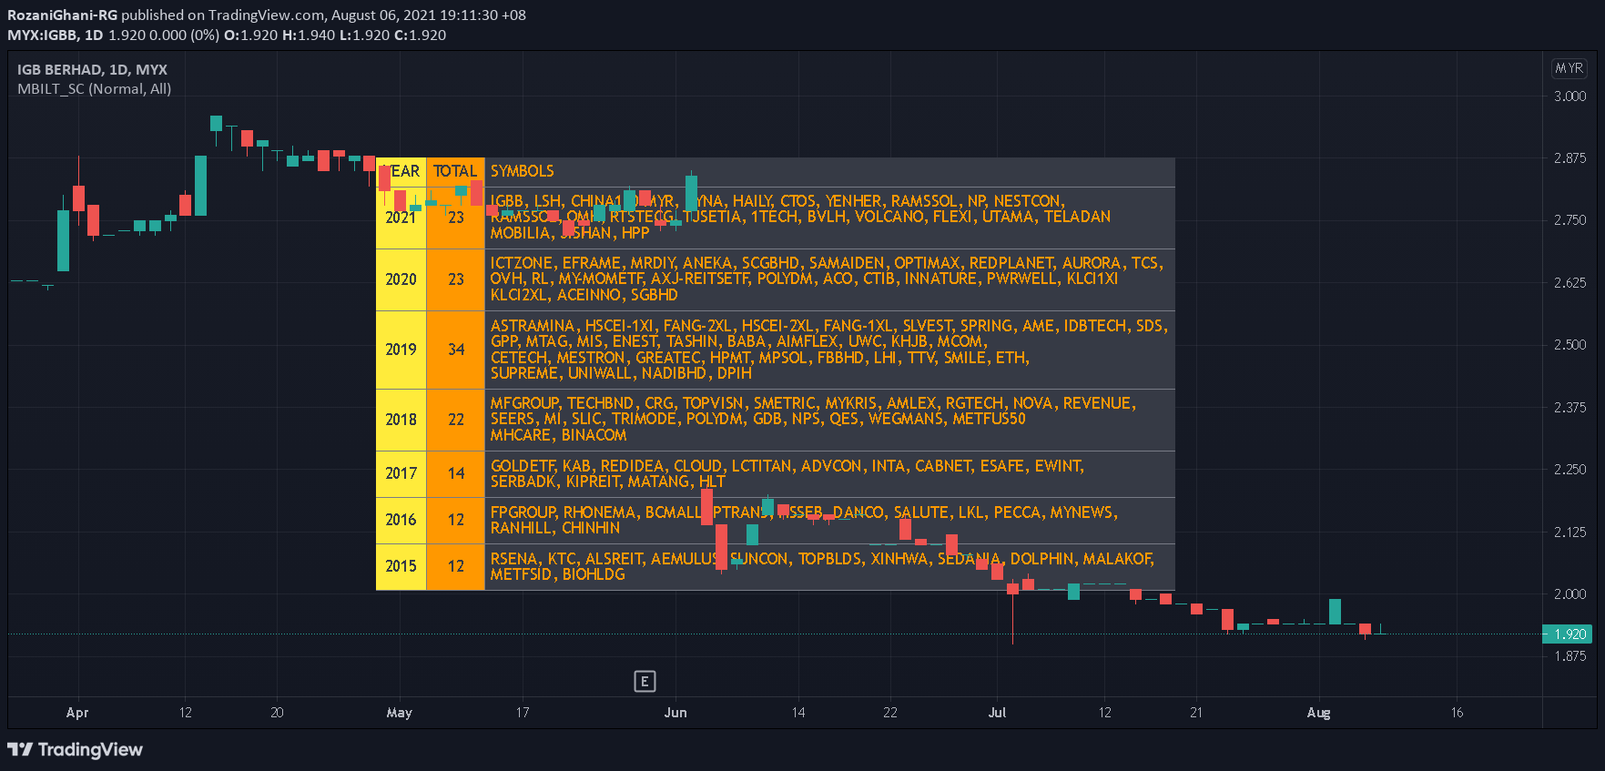This screenshot has width=1605, height=771.
Task: Click the 2015 year cell
Action: pos(401,566)
